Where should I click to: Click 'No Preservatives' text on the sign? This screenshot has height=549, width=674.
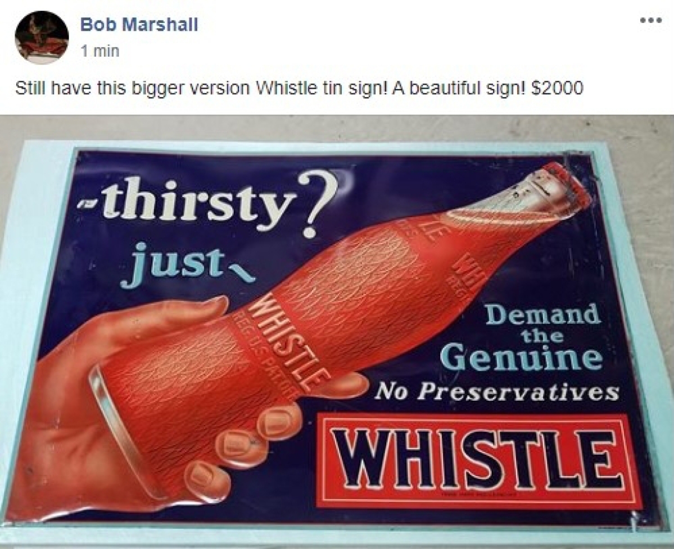pyautogui.click(x=497, y=391)
